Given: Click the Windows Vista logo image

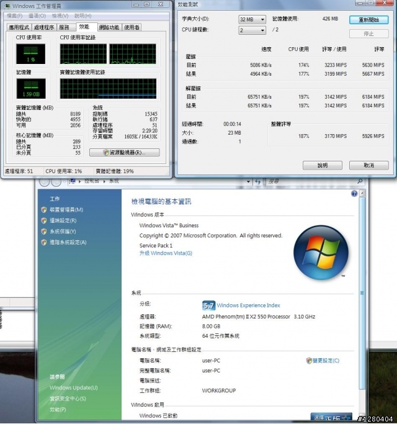Looking at the screenshot, I should [321, 253].
